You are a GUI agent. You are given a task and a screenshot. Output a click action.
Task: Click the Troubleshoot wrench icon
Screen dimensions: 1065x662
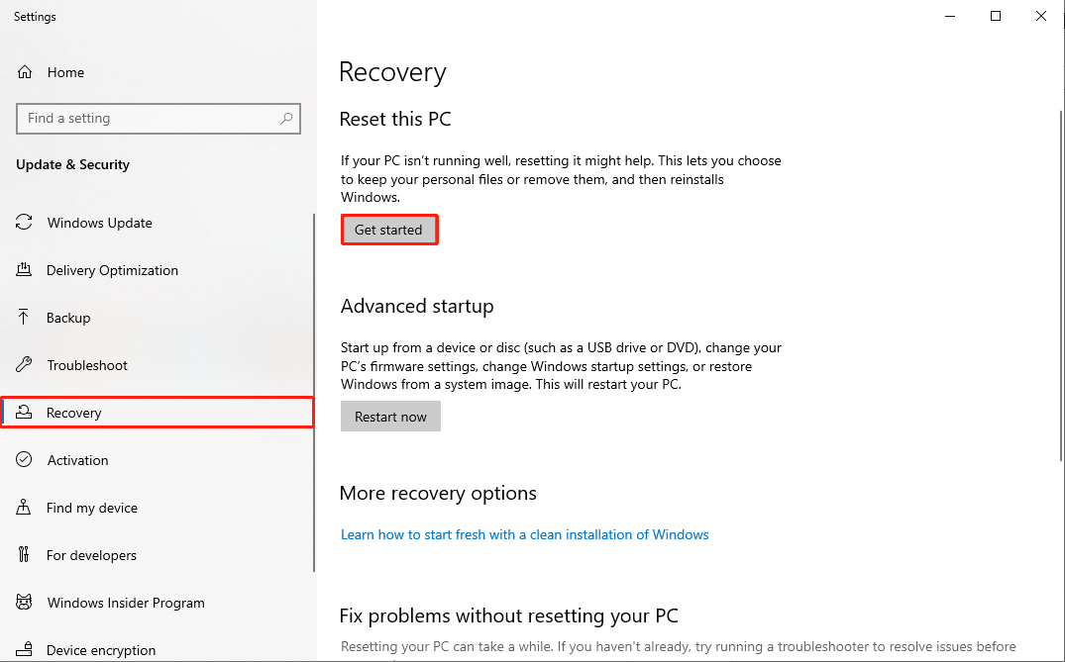[25, 365]
